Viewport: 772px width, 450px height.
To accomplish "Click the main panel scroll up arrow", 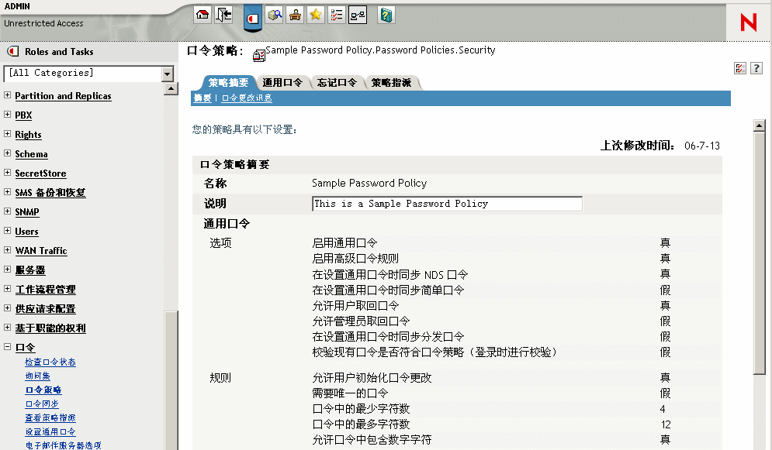I will point(760,125).
